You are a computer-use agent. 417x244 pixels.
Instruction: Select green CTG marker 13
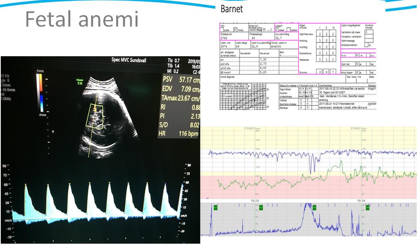(x=314, y=207)
